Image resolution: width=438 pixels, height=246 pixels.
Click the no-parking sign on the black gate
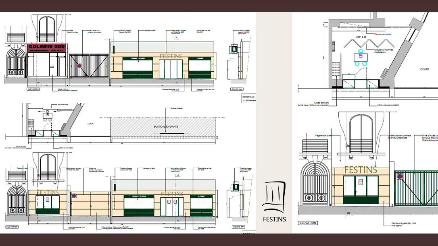79,66
